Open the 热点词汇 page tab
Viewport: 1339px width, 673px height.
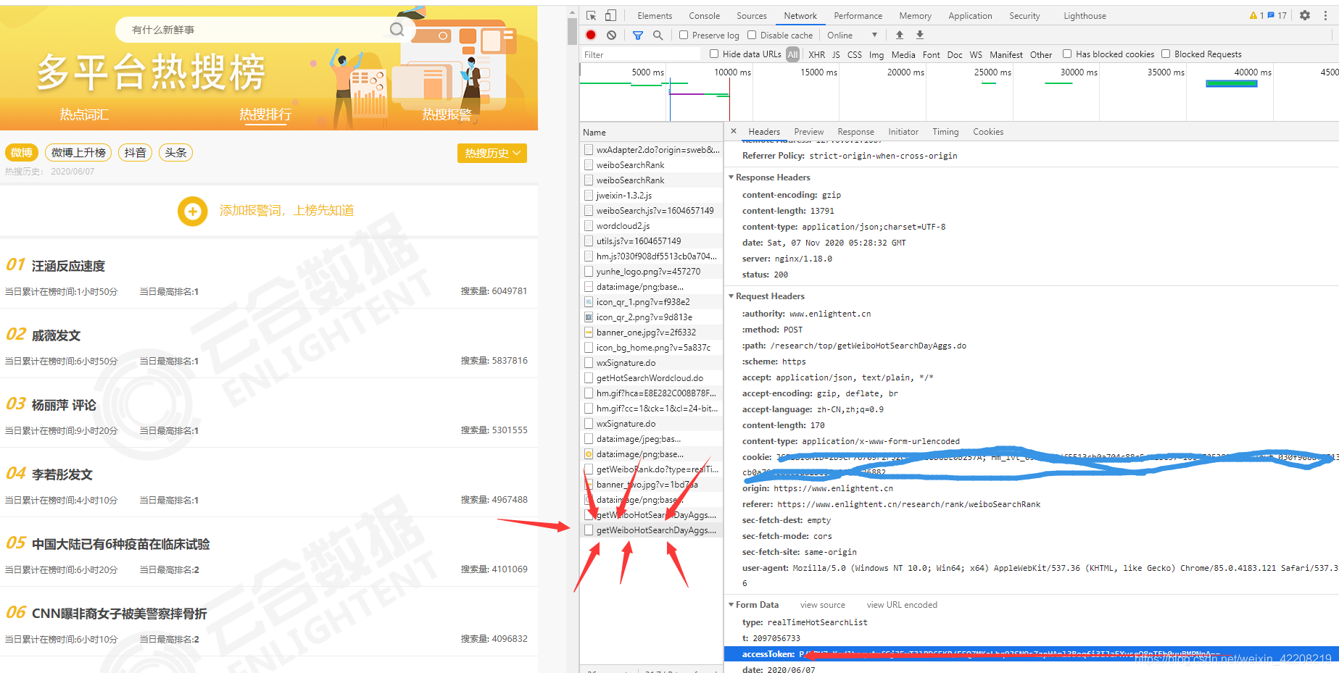tap(84, 114)
